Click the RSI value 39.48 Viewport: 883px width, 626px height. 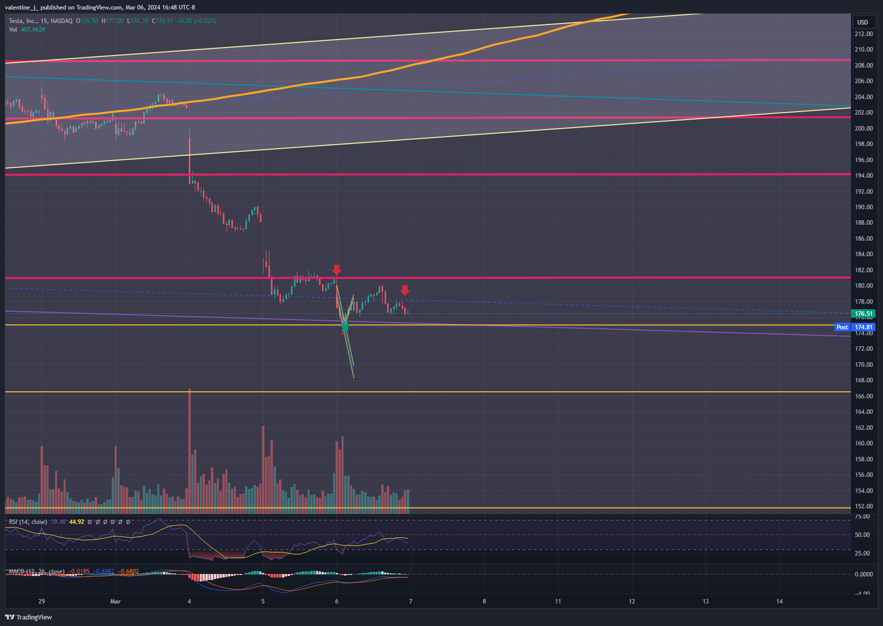pos(59,522)
